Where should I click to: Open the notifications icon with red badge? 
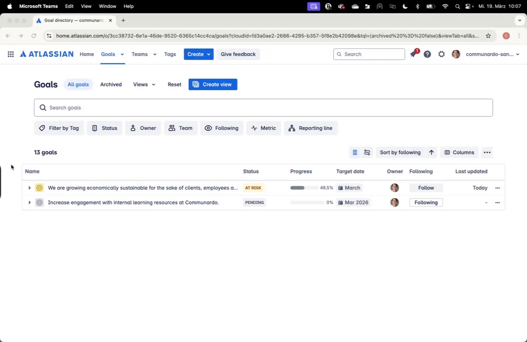pos(413,54)
